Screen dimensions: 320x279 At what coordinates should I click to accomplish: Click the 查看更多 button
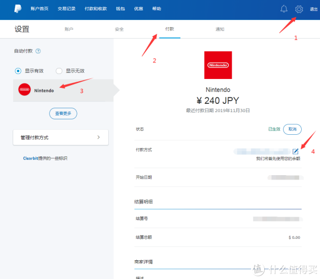click(63, 113)
